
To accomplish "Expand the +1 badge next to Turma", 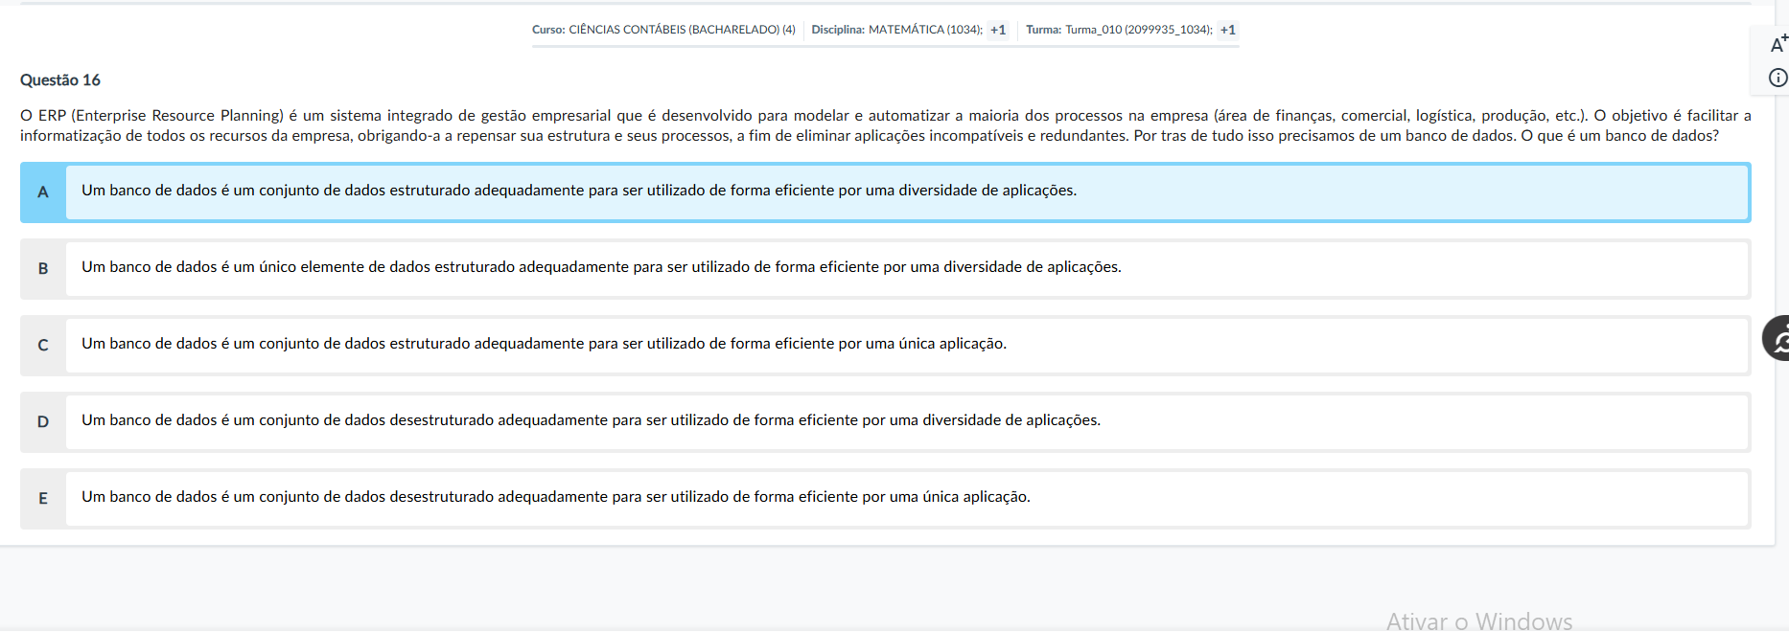I will point(1227,30).
